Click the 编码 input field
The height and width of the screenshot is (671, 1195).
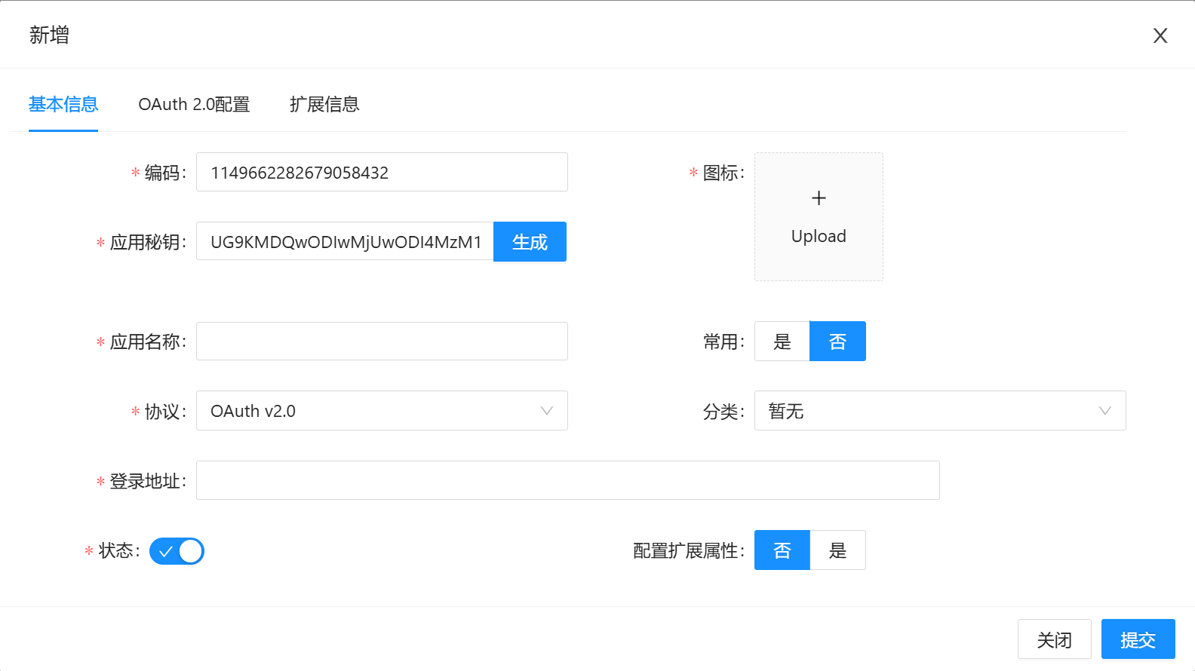point(381,172)
